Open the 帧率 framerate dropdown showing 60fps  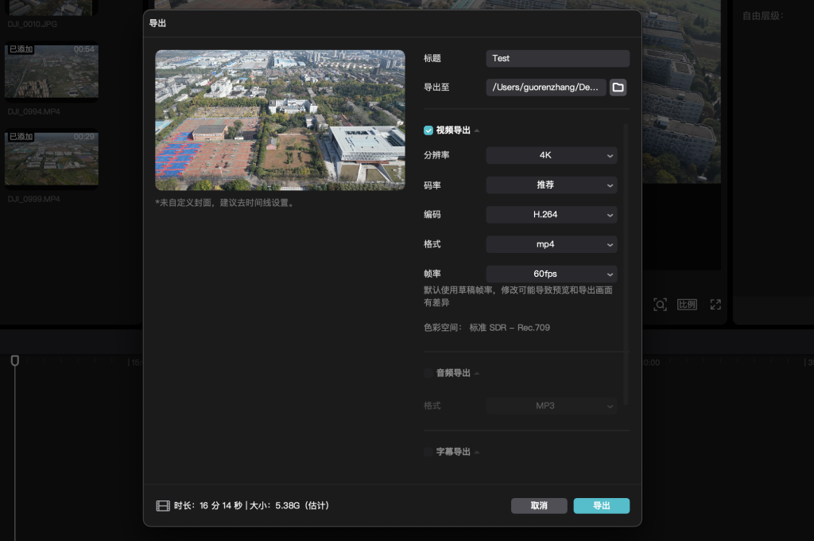click(551, 274)
